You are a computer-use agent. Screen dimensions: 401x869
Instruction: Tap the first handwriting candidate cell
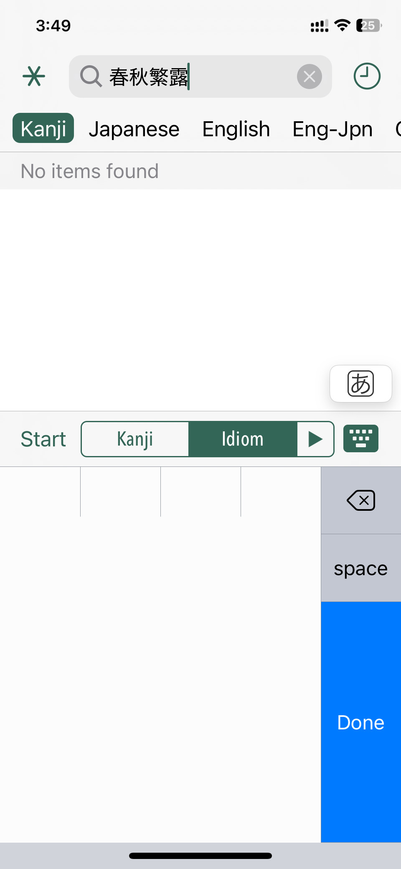click(40, 492)
